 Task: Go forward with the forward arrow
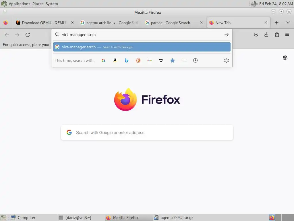pyautogui.click(x=17, y=35)
